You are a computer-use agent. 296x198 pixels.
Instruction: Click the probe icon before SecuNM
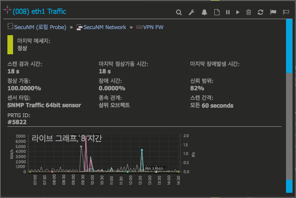tap(10, 26)
